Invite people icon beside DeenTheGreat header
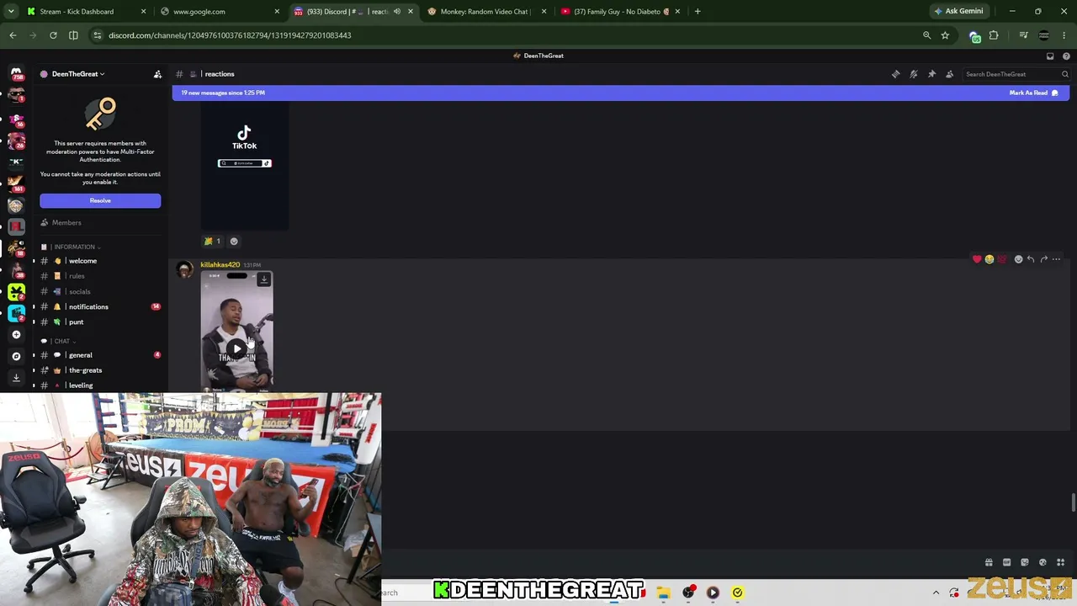This screenshot has width=1077, height=606. click(x=157, y=74)
